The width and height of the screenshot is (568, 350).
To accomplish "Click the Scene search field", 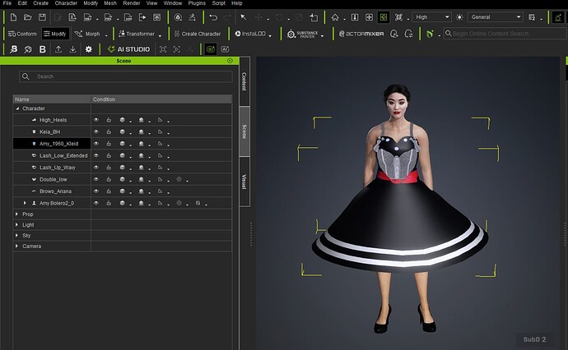I will click(x=126, y=76).
